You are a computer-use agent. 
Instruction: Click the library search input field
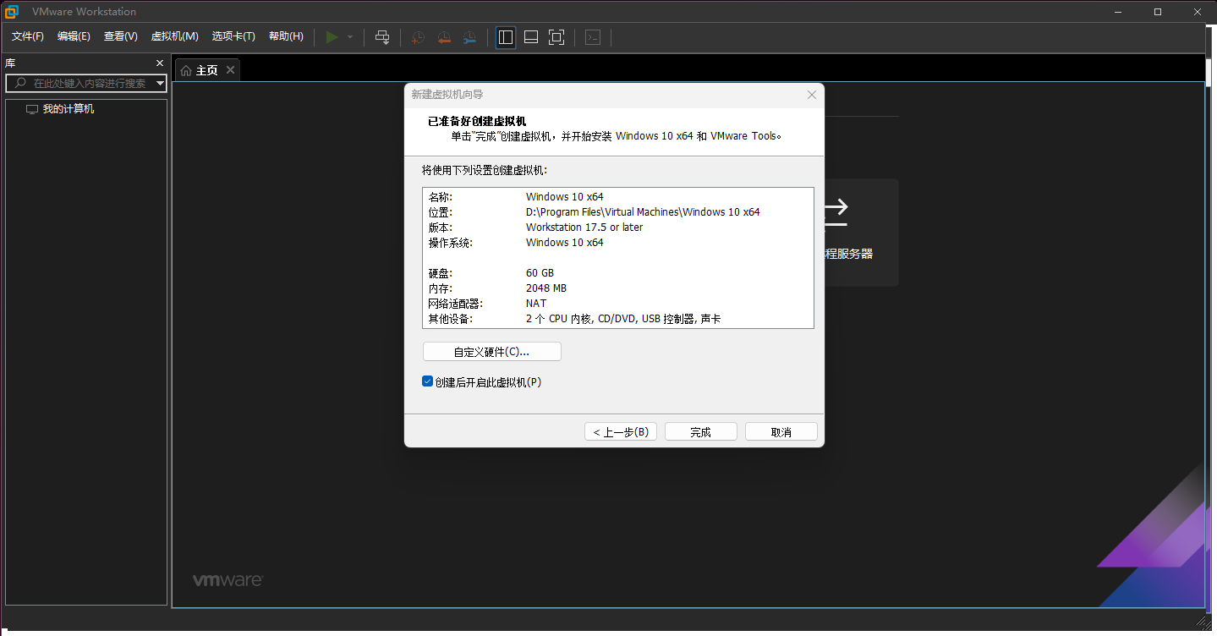click(89, 83)
